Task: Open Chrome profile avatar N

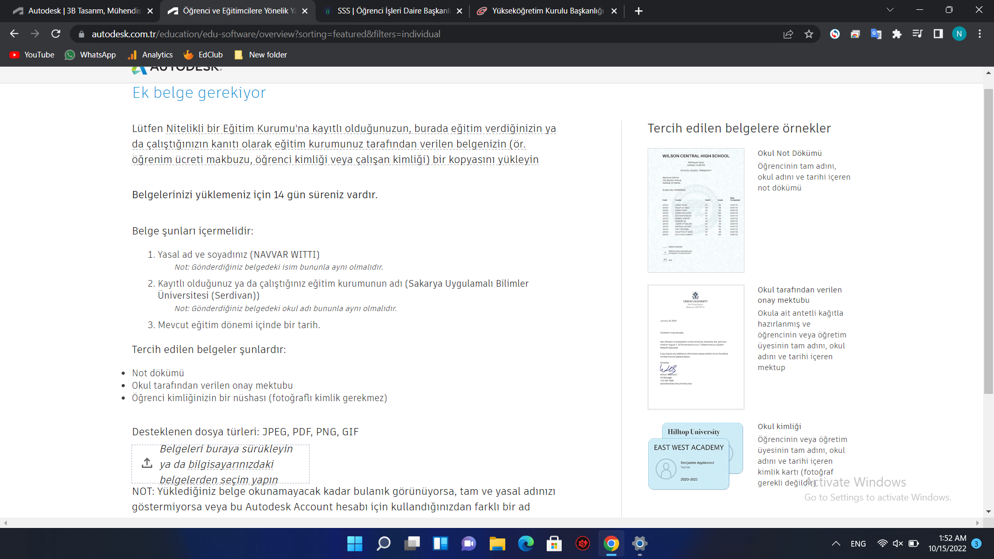Action: pyautogui.click(x=959, y=34)
